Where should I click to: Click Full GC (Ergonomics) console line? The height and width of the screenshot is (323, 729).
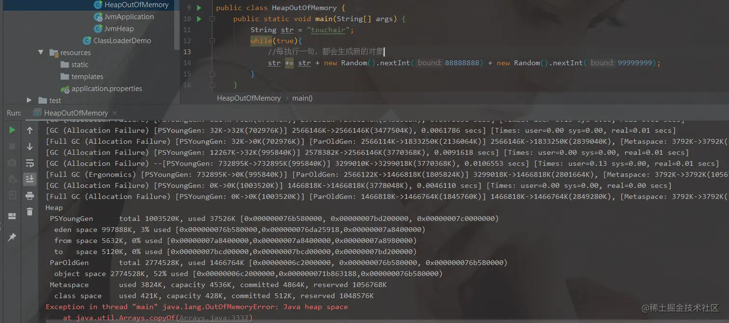387,174
